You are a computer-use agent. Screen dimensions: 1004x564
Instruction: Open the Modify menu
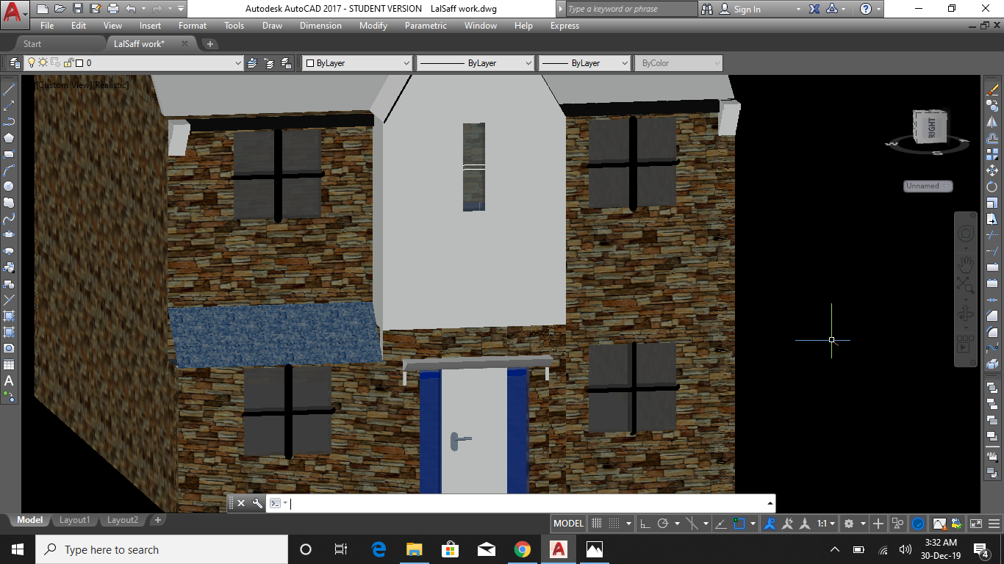[x=373, y=26]
